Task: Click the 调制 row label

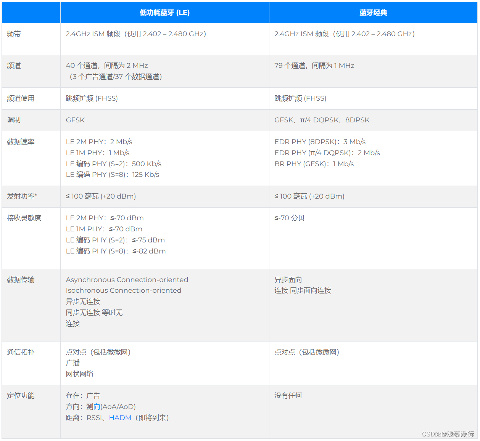Action: coord(14,120)
